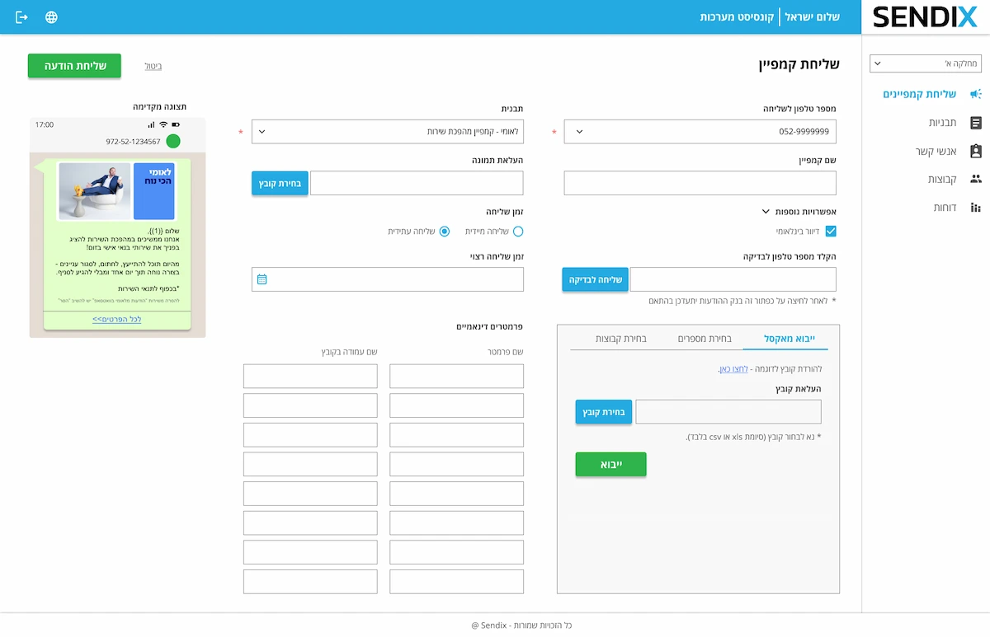Image resolution: width=990 pixels, height=637 pixels.
Task: Click the templates document icon in sidebar
Action: 976,123
